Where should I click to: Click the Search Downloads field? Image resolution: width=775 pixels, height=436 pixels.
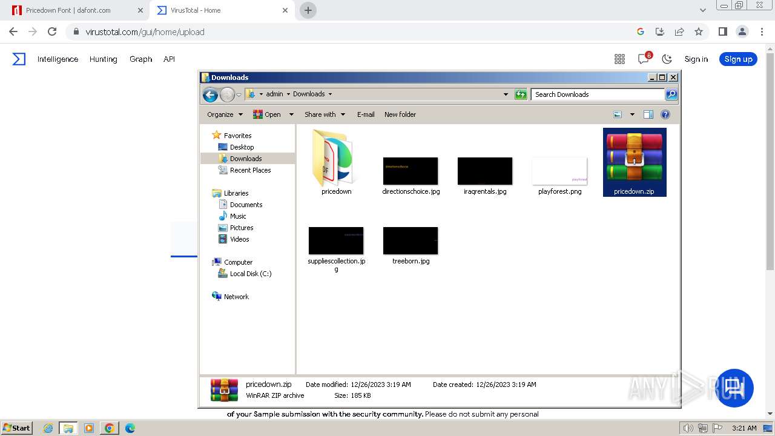[598, 94]
